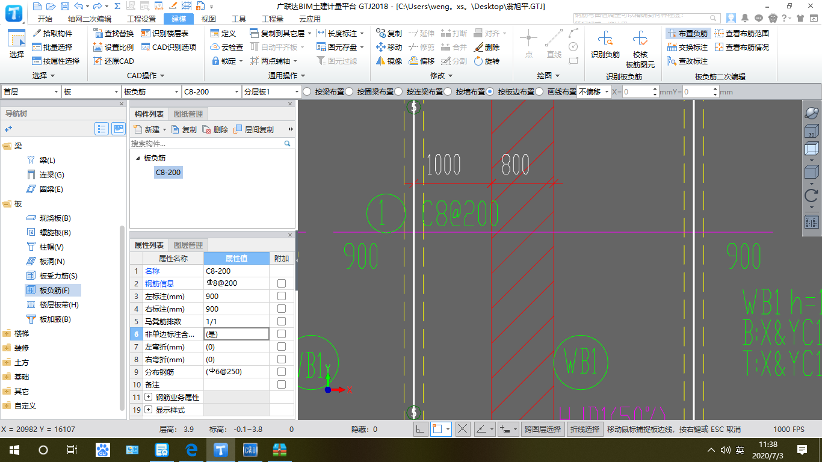Select 按墙布置 radio option
The height and width of the screenshot is (462, 822).
coord(448,91)
